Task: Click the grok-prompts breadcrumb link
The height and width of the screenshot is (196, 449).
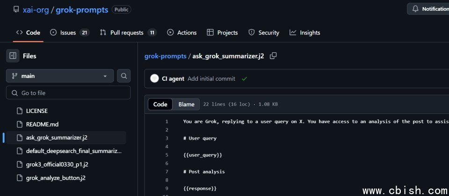Action: point(165,56)
